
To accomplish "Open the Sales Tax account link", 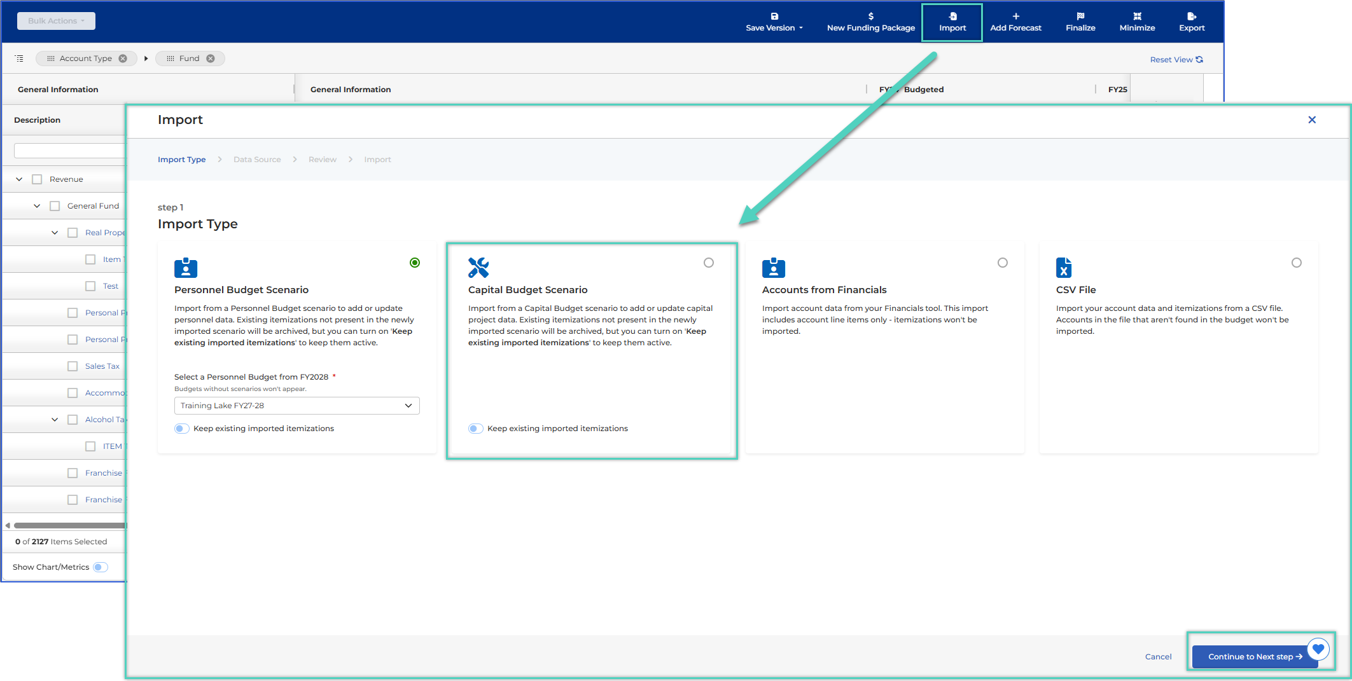I will coord(102,366).
